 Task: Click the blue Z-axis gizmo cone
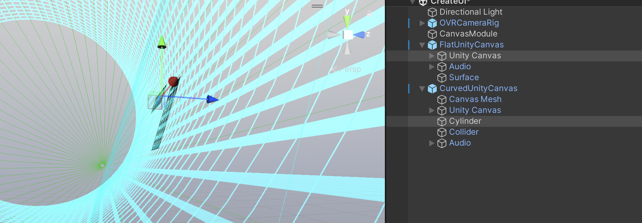coord(359,35)
